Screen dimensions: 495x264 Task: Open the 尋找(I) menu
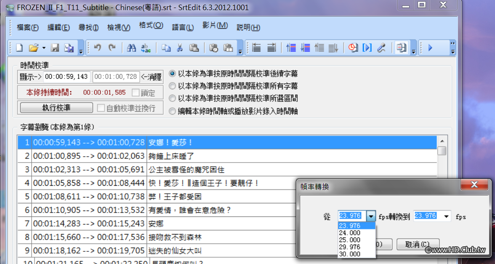point(88,27)
